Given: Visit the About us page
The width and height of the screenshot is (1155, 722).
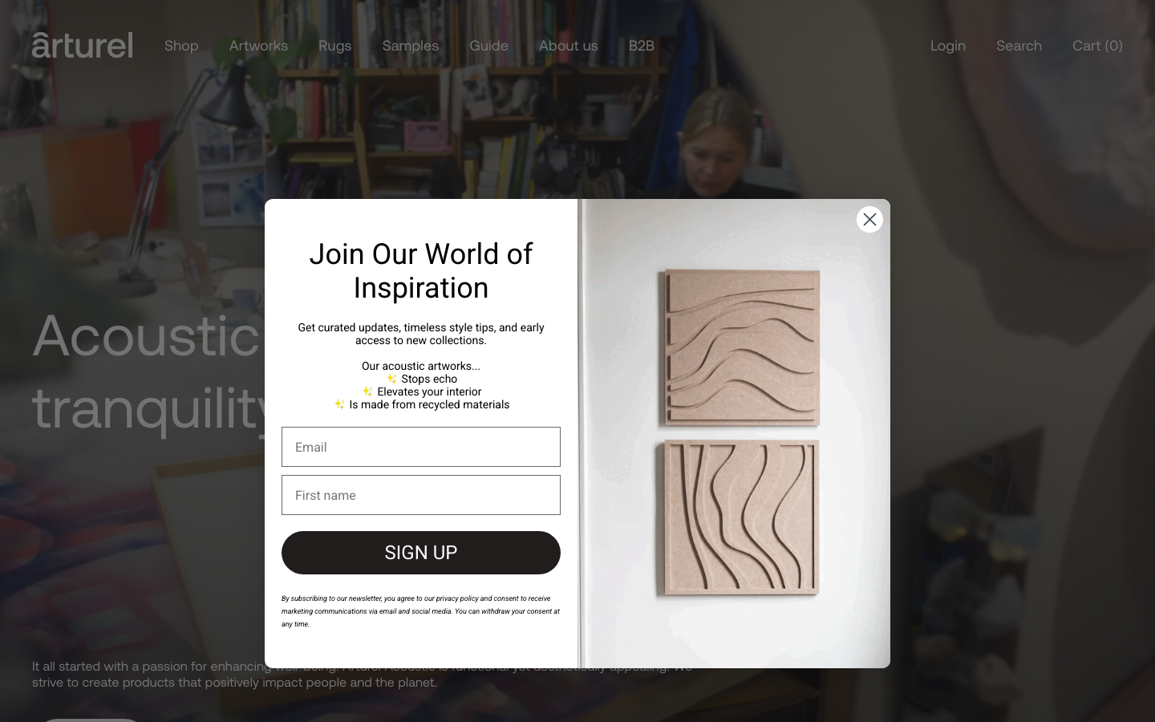Looking at the screenshot, I should (569, 46).
